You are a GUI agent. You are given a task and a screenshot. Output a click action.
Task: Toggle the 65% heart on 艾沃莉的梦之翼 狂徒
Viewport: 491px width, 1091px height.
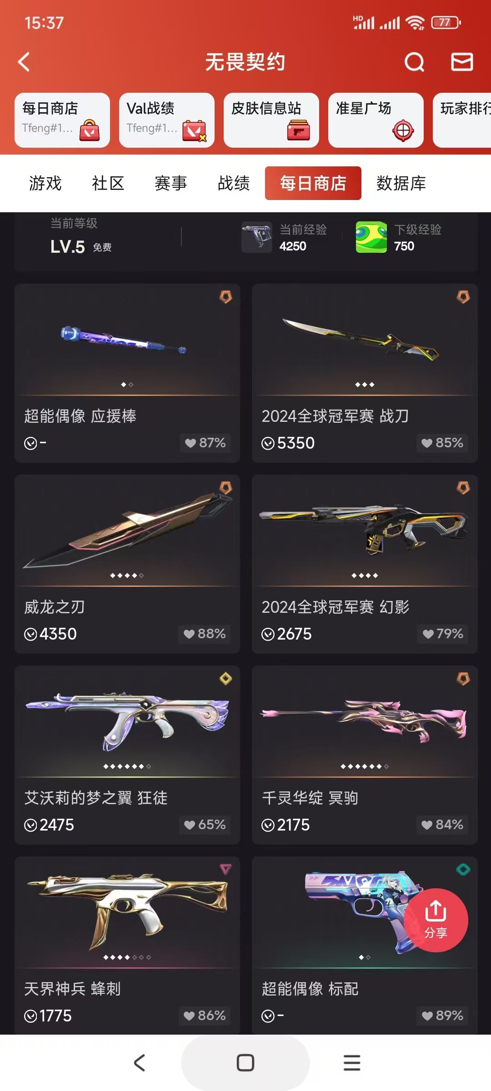205,825
